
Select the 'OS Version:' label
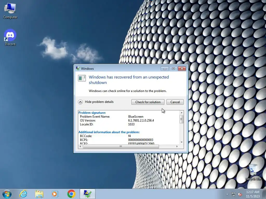tap(88, 120)
